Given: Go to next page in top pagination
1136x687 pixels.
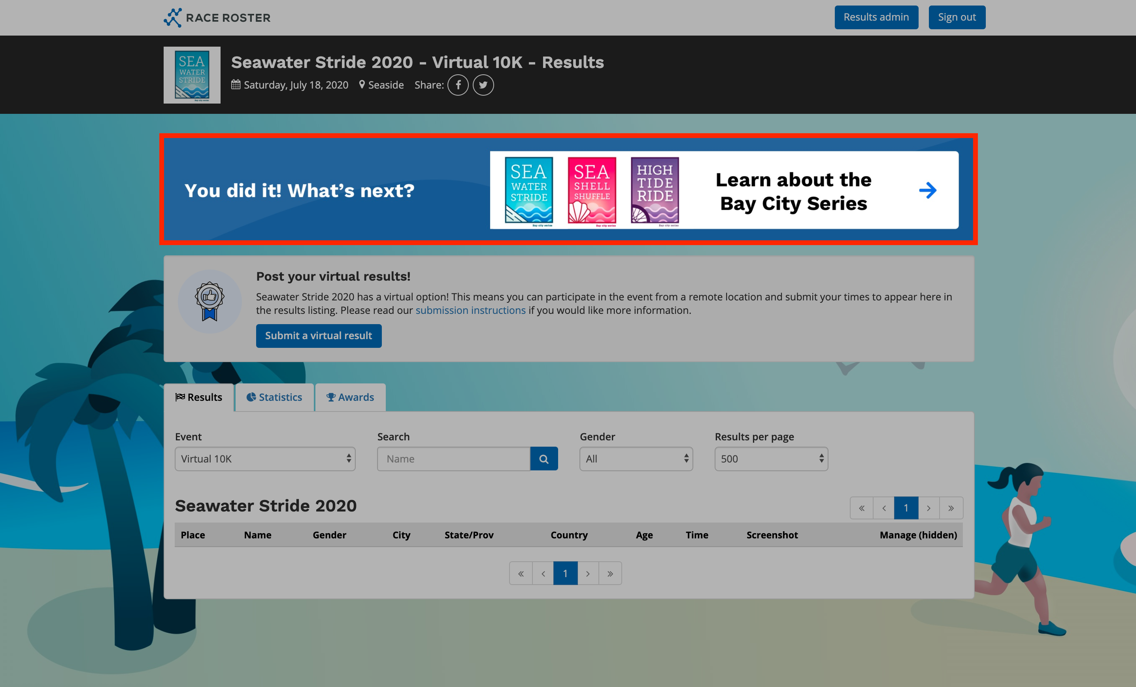Looking at the screenshot, I should click(x=928, y=508).
